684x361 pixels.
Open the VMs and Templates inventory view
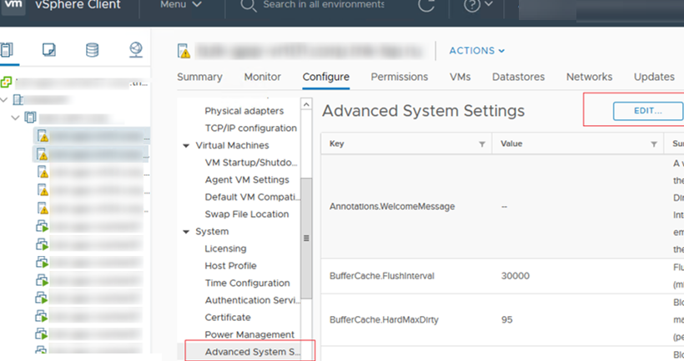(x=49, y=50)
